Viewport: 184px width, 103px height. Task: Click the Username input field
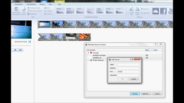pyautogui.click(x=128, y=75)
